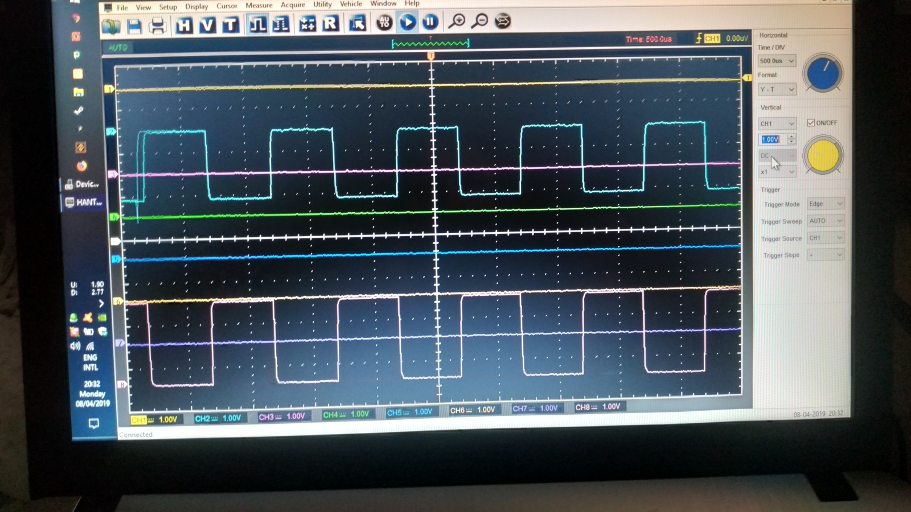
Task: Click the blue Time/DIV rotary knob
Action: [823, 73]
